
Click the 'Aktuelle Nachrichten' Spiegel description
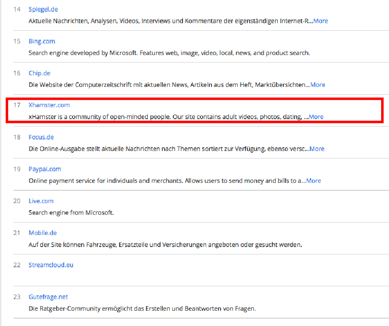(x=171, y=21)
